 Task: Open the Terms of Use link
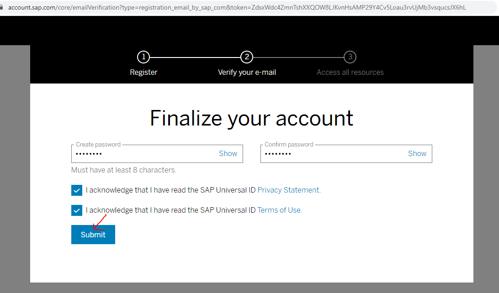(279, 210)
